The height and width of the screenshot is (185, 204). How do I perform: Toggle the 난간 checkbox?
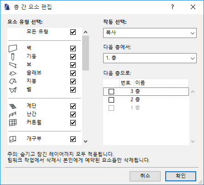(73, 114)
